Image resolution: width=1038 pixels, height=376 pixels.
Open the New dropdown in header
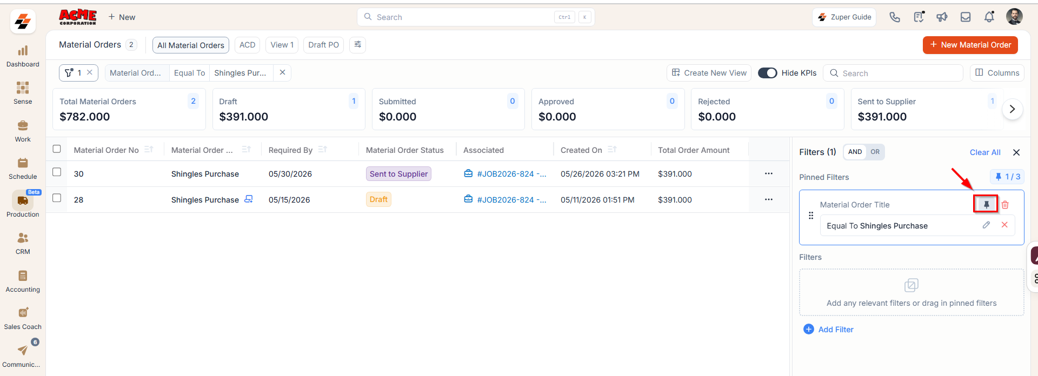pyautogui.click(x=122, y=17)
